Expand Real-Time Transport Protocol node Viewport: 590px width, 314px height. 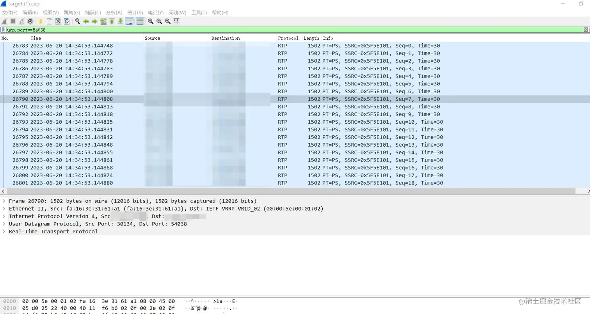tap(4, 232)
